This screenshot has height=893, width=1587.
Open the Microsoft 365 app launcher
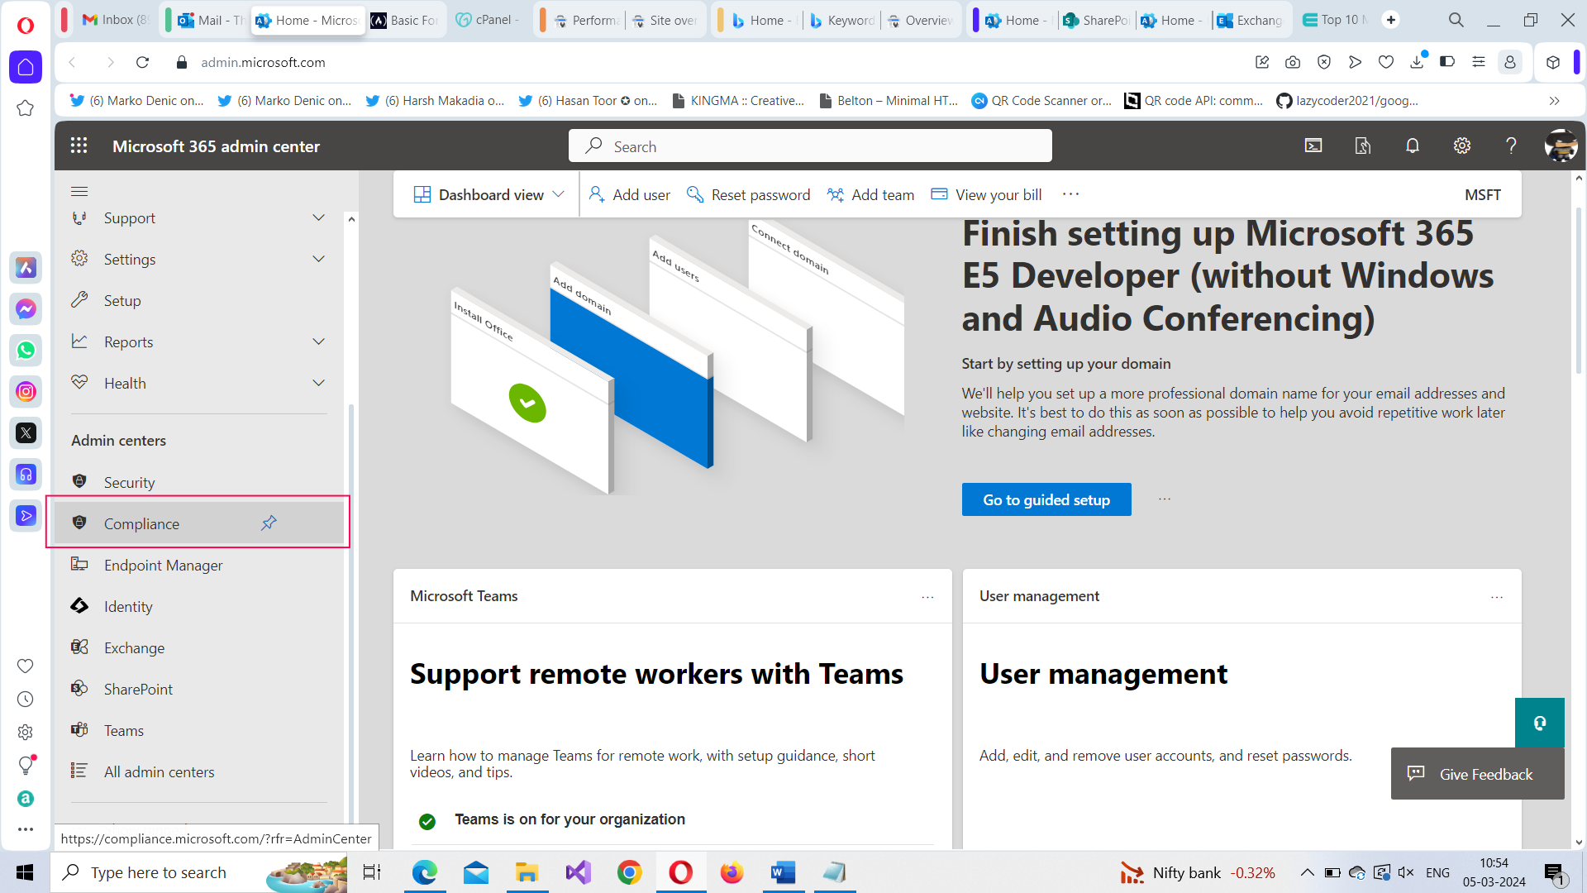(79, 146)
